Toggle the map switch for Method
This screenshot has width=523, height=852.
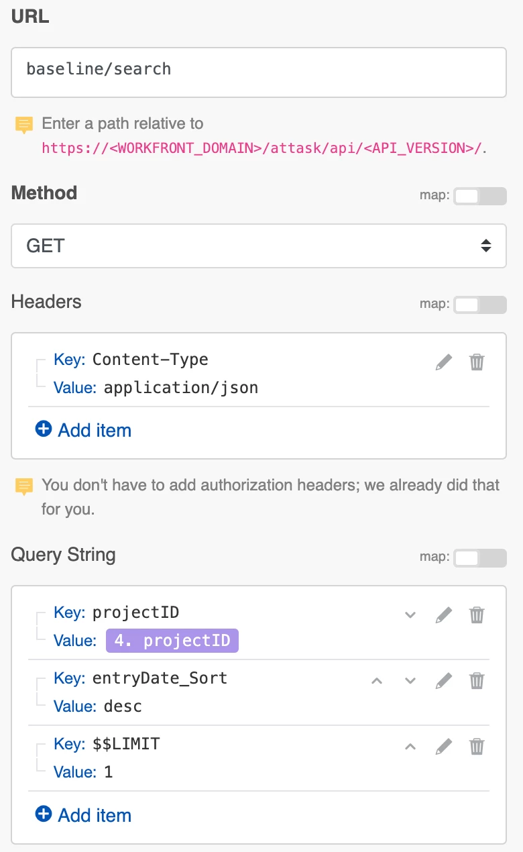tap(479, 196)
